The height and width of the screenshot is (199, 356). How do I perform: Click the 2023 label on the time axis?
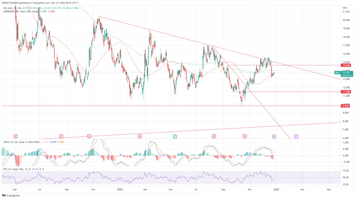pos(276,190)
